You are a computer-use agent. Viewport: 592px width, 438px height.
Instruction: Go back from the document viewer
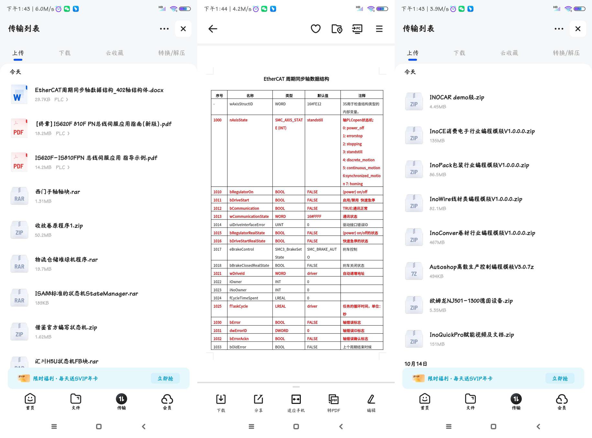pos(213,29)
